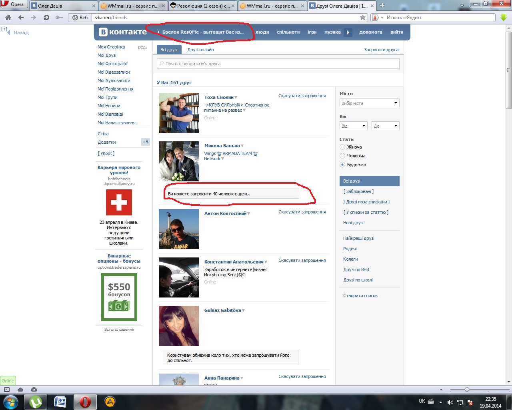
Task: Reload the page with the refresh icon
Action: tap(46, 18)
